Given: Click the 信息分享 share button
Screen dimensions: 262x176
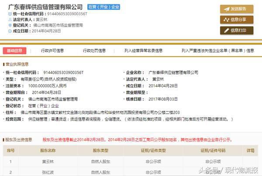Looking at the screenshot, I should coord(237,20).
